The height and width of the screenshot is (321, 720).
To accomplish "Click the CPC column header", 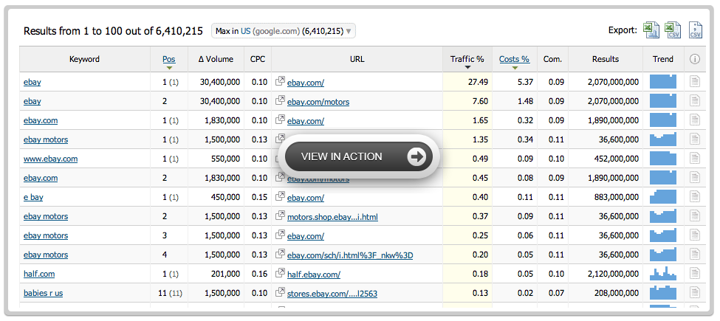I will pyautogui.click(x=258, y=59).
